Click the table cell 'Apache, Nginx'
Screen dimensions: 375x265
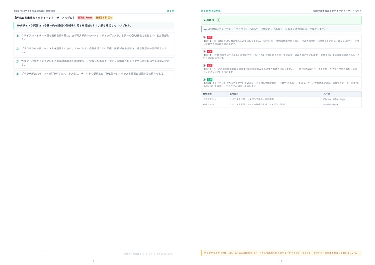click(x=342, y=104)
